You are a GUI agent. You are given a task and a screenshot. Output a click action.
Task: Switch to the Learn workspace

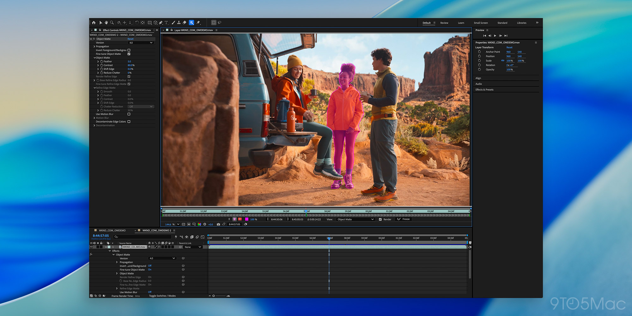pyautogui.click(x=461, y=23)
